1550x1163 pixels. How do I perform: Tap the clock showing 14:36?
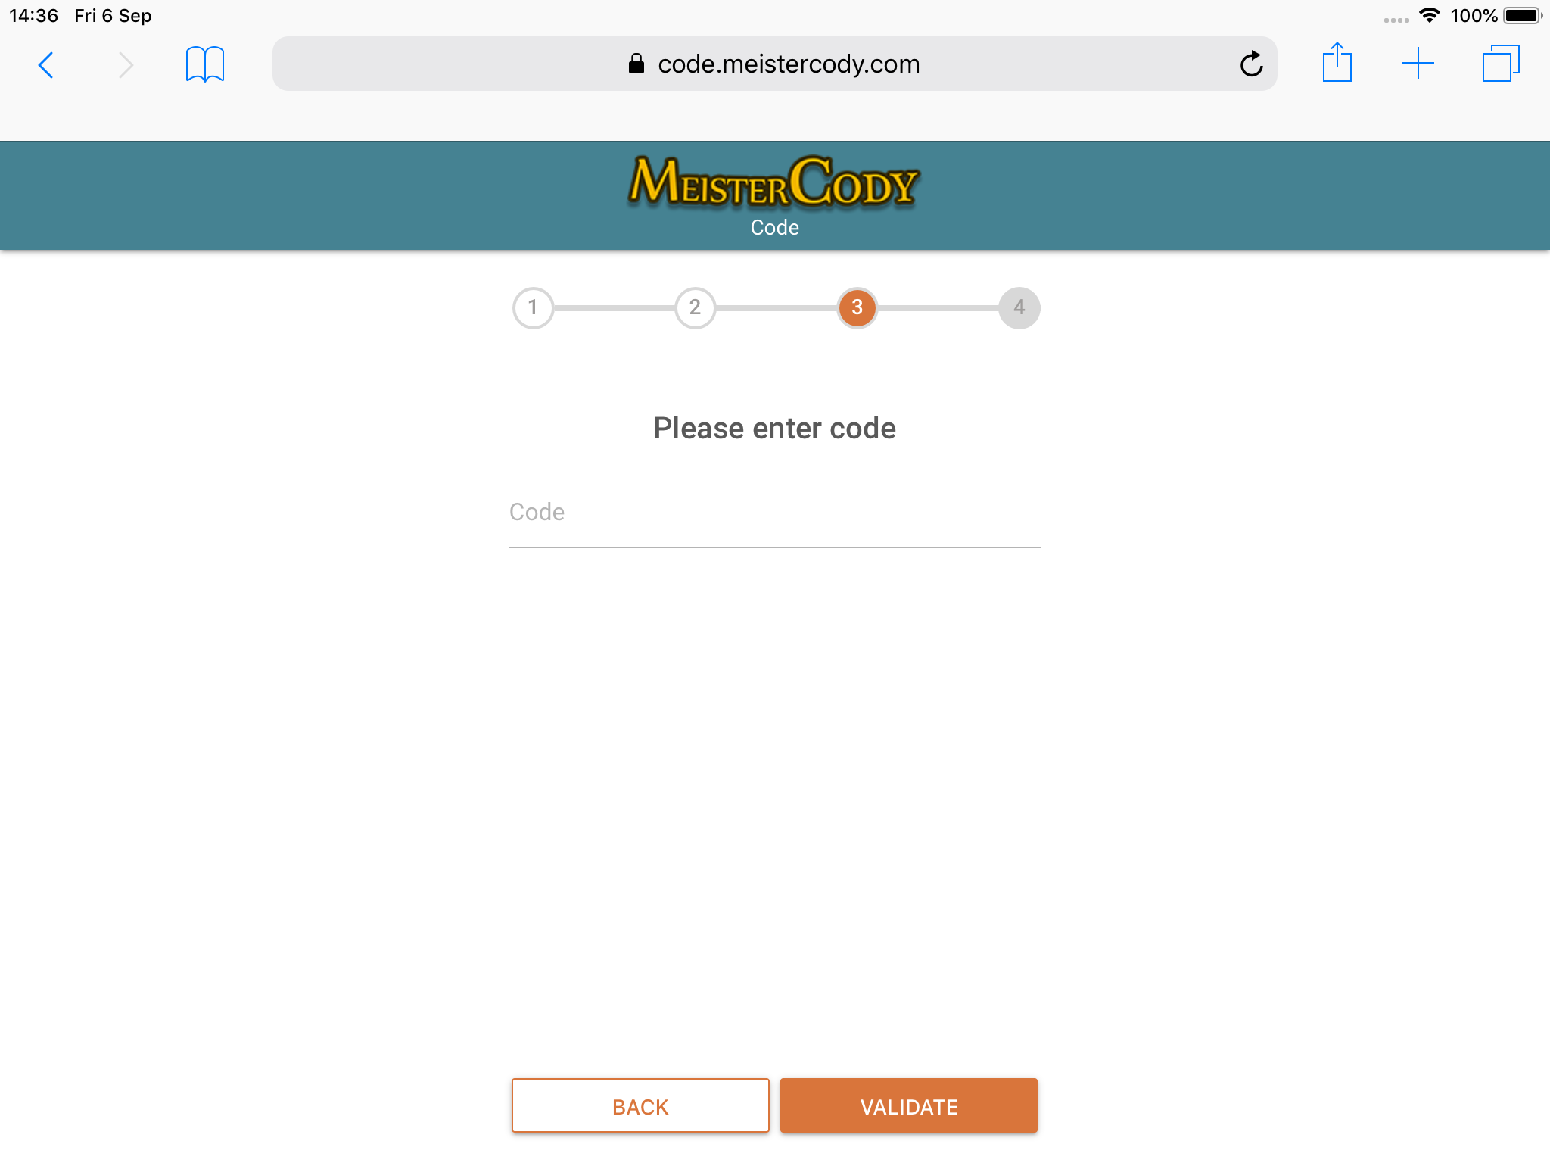click(33, 16)
